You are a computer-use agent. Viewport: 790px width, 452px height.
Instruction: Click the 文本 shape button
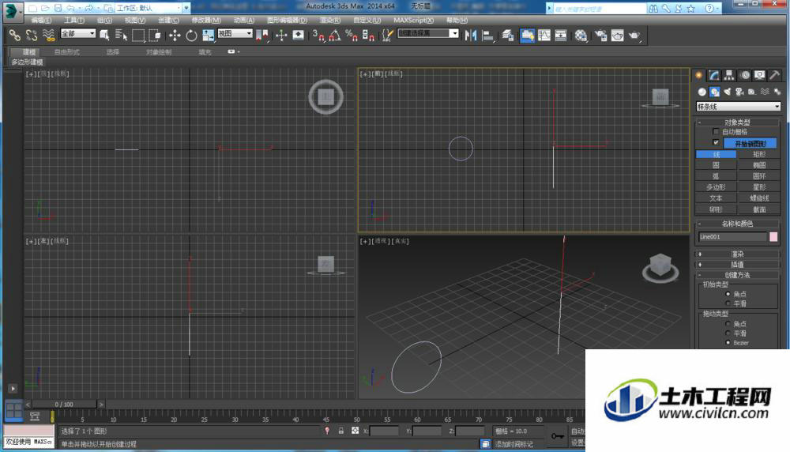[716, 198]
